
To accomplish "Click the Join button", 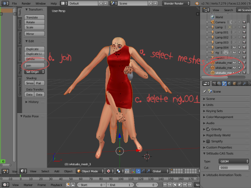I will click(x=34, y=66).
